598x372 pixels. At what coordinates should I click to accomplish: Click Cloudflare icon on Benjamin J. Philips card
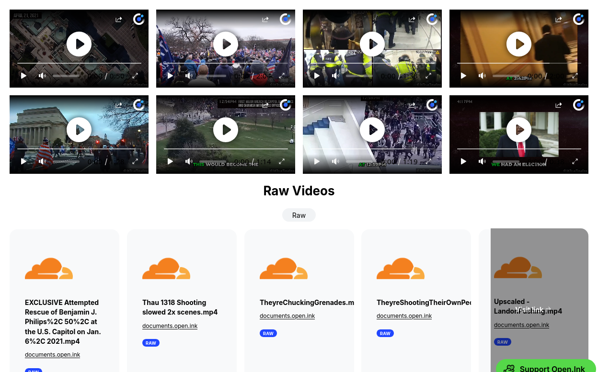[49, 268]
